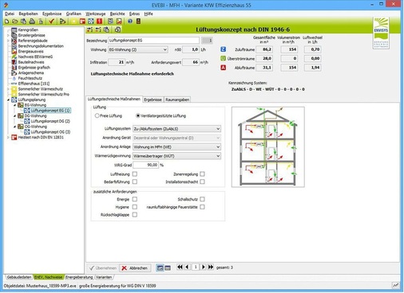The width and height of the screenshot is (404, 293).
Task: Click the printer icon in the toolbar
Action: click(32, 21)
